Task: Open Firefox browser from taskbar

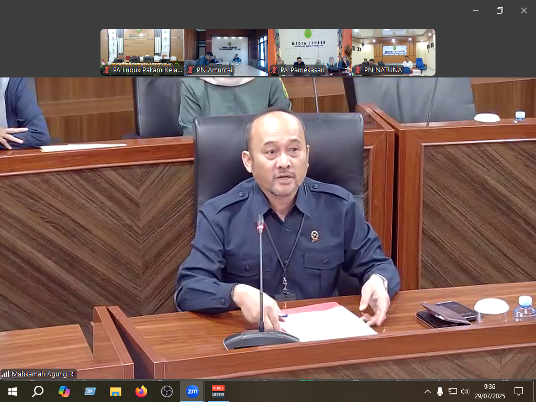Action: pyautogui.click(x=141, y=391)
